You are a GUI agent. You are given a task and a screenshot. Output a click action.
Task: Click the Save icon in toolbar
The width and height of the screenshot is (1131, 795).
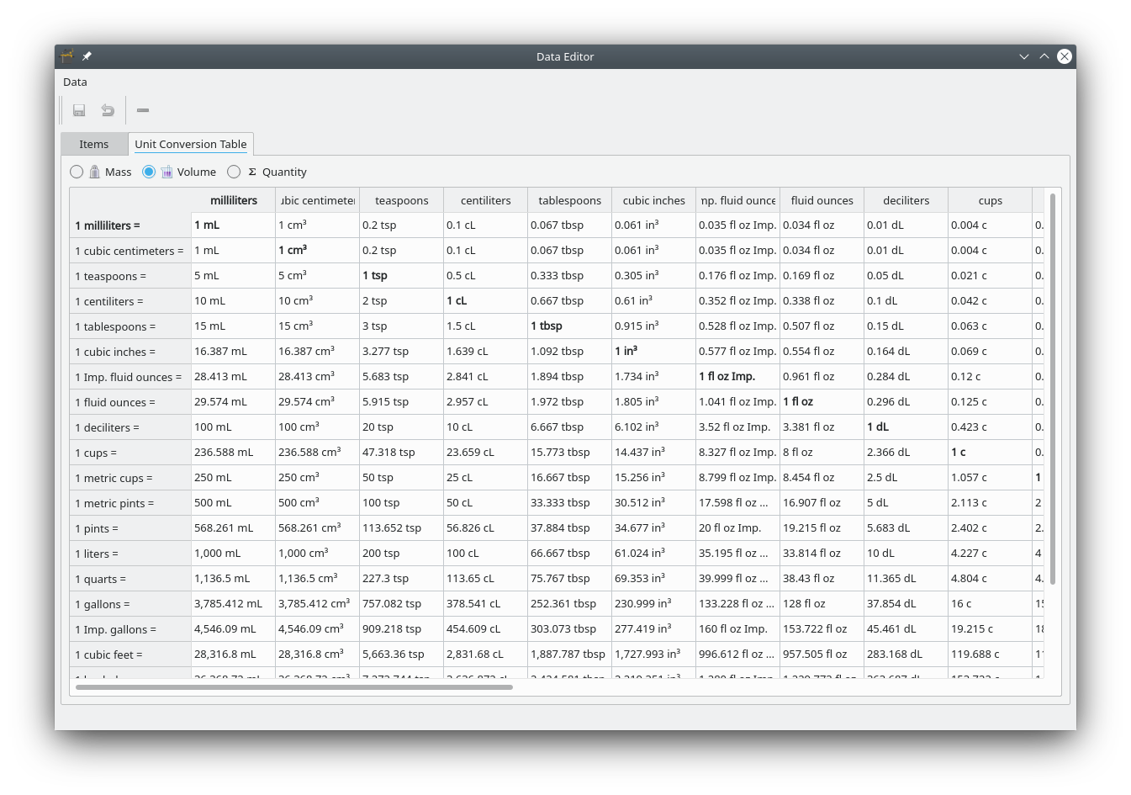tap(79, 110)
